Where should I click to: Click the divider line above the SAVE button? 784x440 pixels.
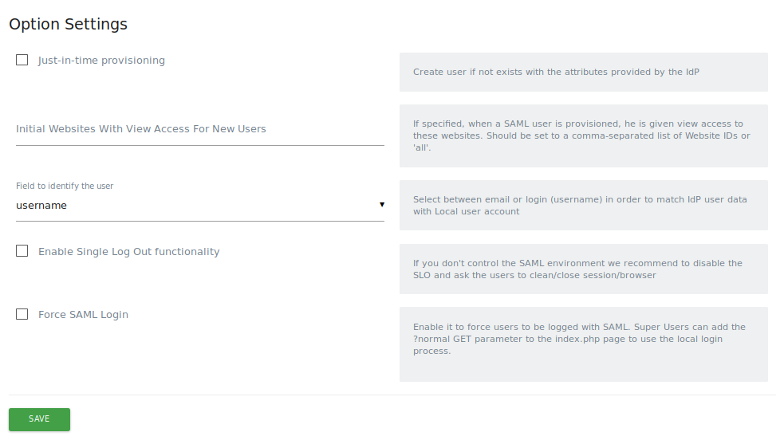[392, 395]
